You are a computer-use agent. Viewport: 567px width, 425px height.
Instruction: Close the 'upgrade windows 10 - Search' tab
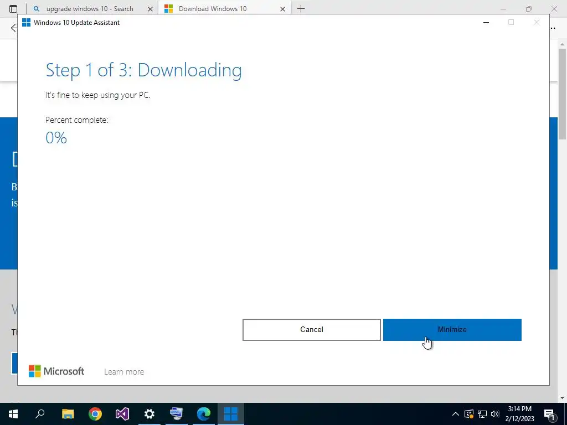[151, 9]
